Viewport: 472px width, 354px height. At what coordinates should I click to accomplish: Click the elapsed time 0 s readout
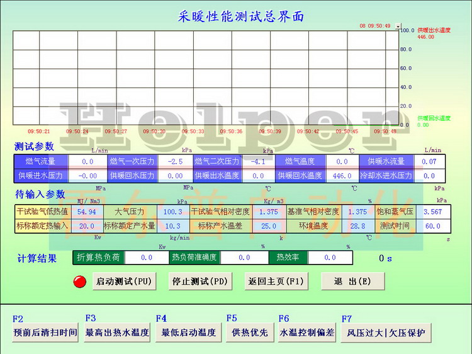coord(385,258)
